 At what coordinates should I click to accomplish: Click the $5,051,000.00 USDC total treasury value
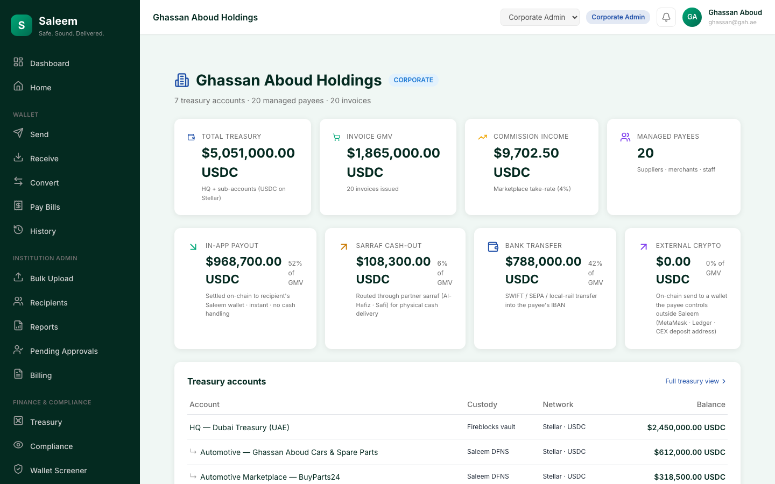pyautogui.click(x=248, y=162)
